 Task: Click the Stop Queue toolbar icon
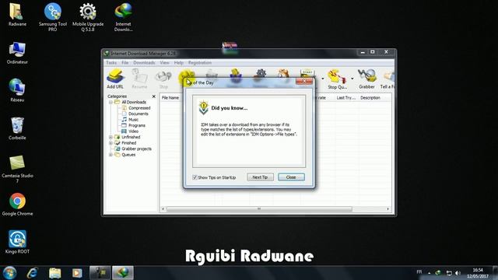(337, 79)
